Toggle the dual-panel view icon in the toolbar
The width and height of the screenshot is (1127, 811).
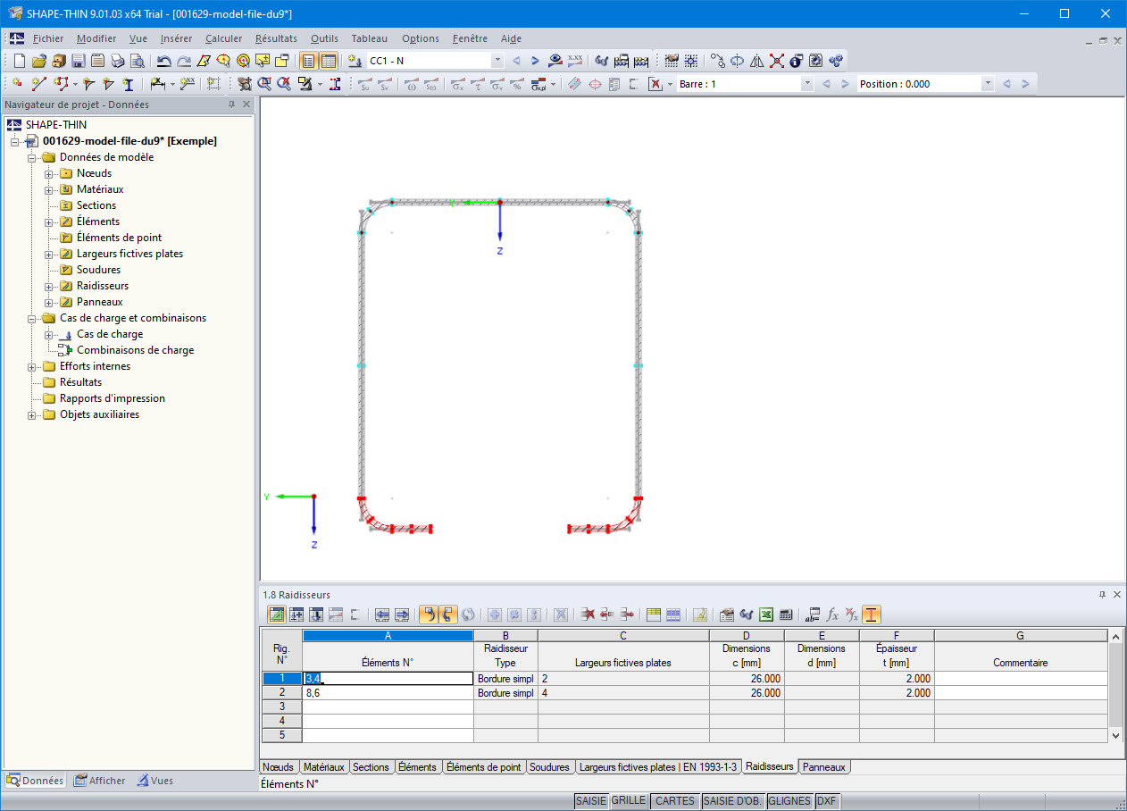tap(327, 60)
